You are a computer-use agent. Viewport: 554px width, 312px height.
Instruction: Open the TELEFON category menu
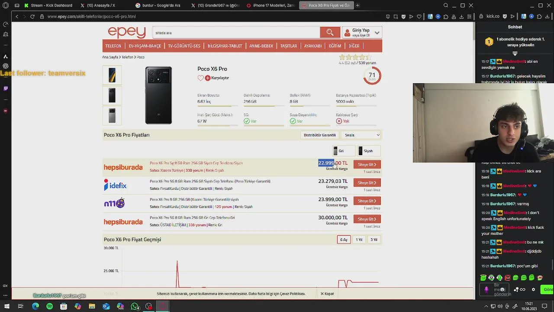113,46
